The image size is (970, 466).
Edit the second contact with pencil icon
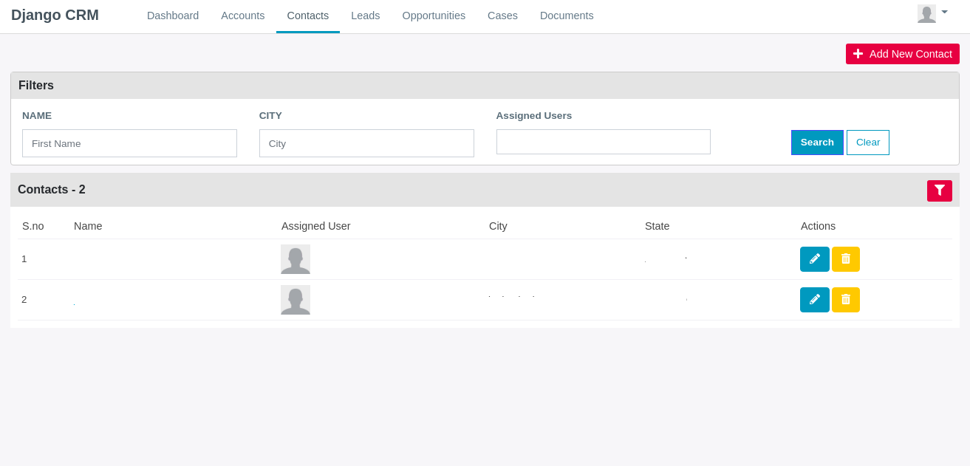pos(814,300)
